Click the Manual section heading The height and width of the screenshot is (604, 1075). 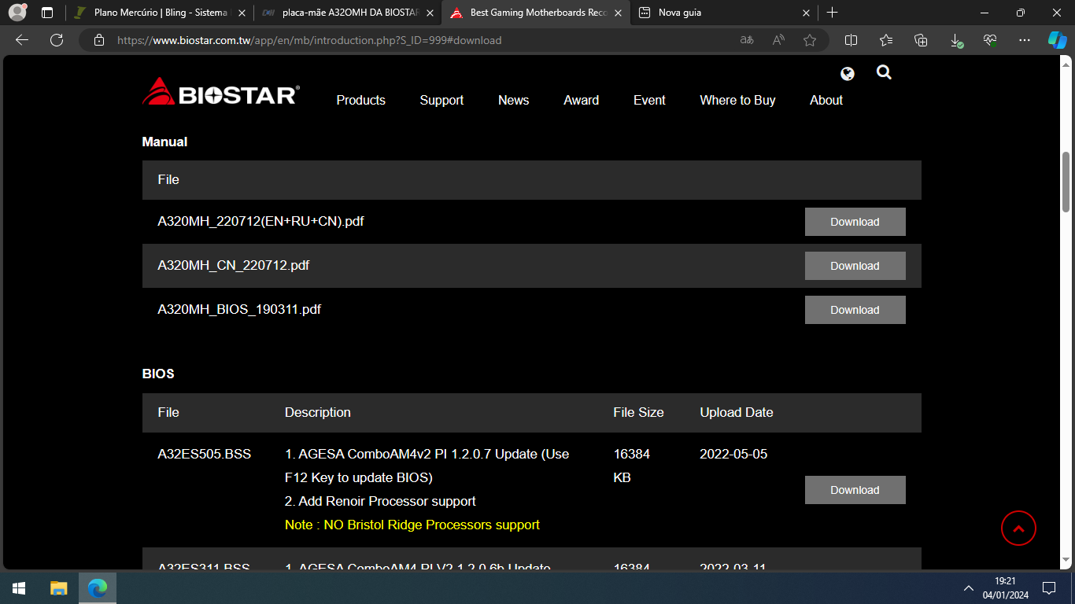164,142
